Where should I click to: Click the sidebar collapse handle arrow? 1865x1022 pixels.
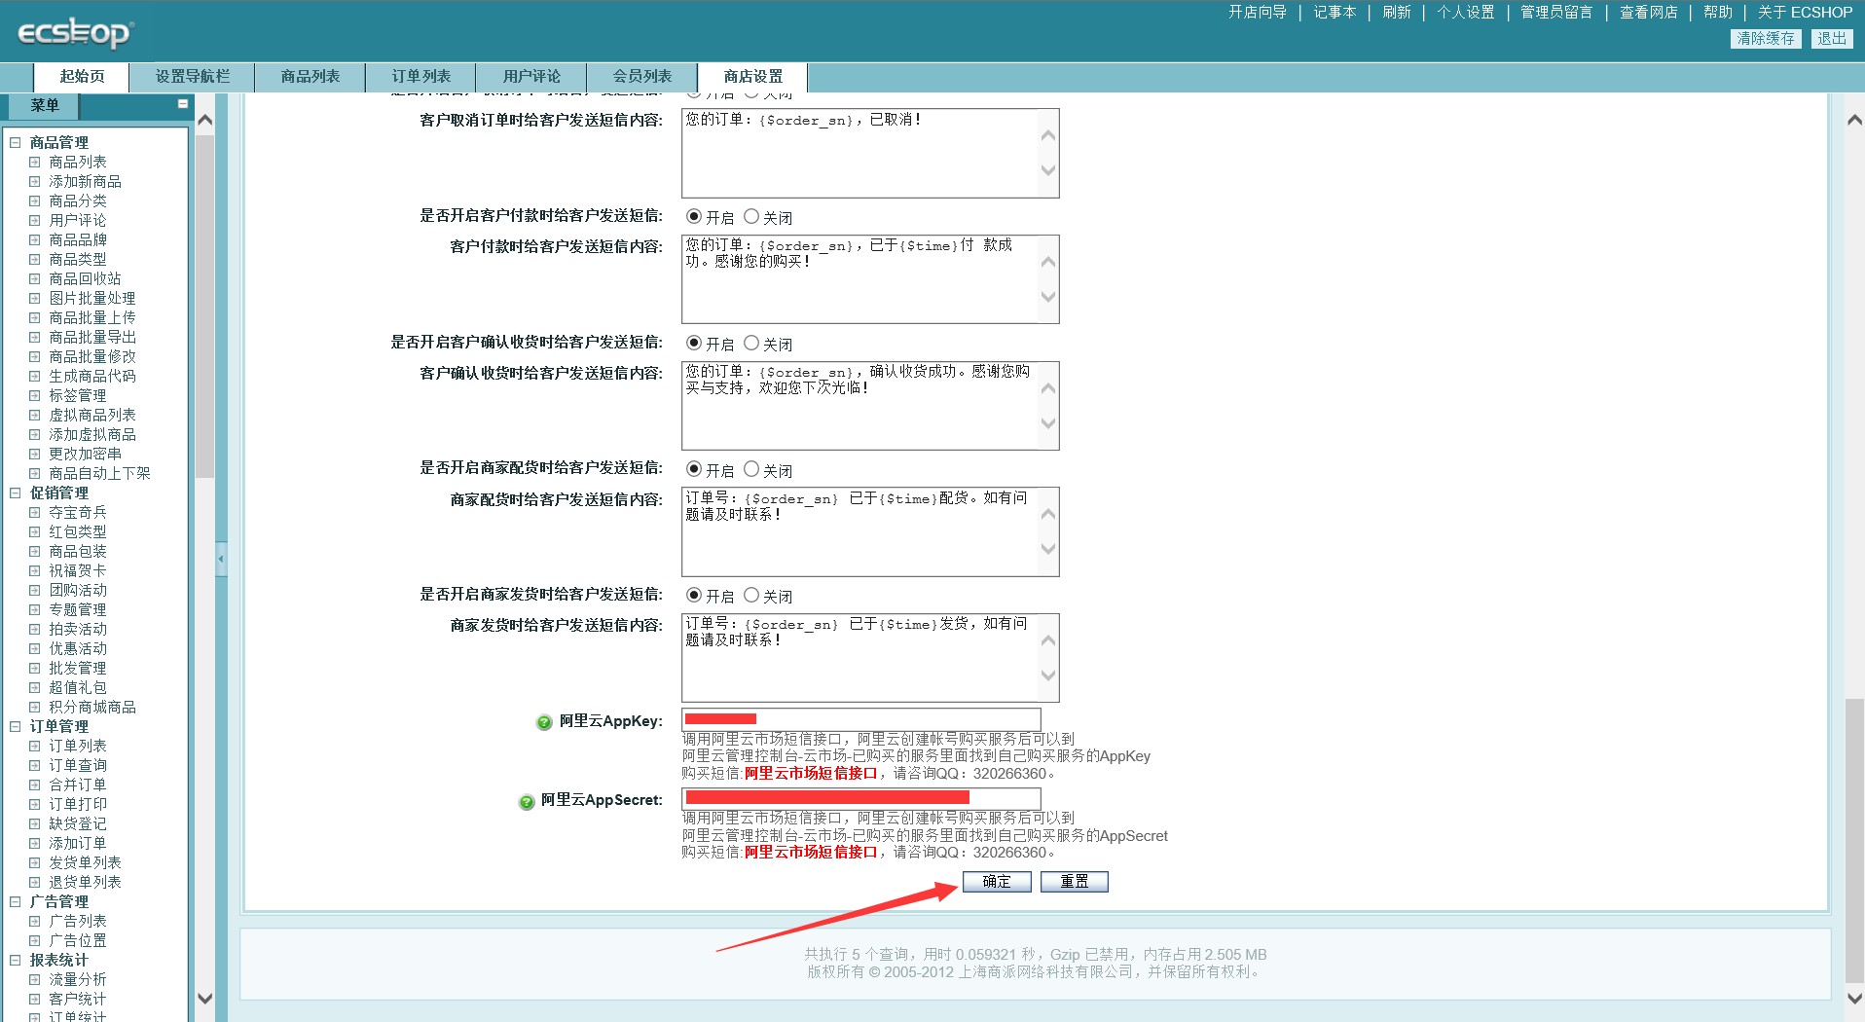click(x=221, y=559)
